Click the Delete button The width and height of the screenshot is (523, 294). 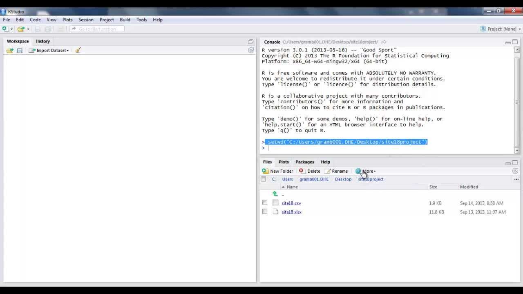[309, 171]
